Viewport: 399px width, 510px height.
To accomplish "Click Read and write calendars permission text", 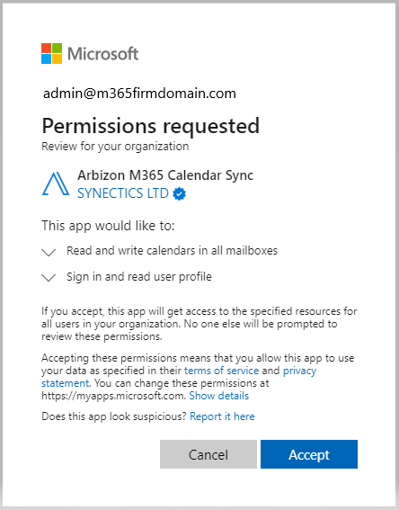I will (172, 251).
